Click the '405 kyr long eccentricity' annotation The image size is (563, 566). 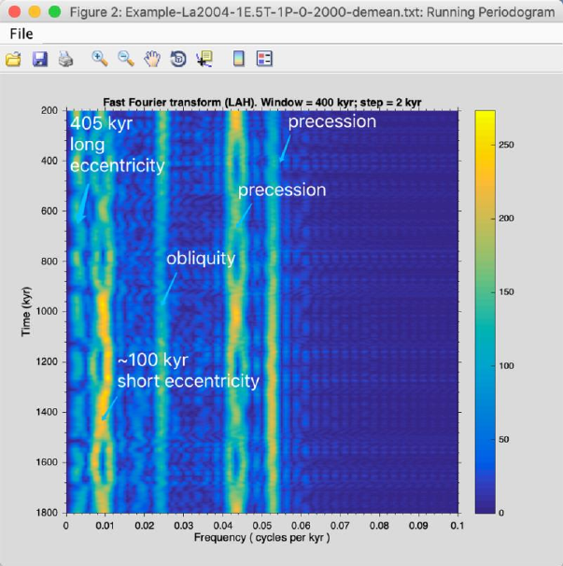click(118, 145)
